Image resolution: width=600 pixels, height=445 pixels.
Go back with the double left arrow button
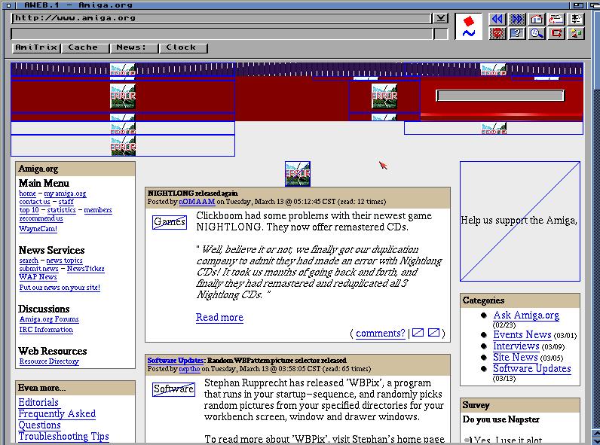(x=497, y=19)
